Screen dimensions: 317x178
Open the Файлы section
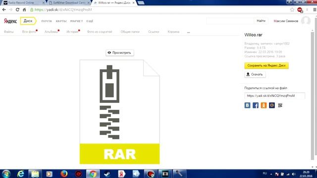click(9, 32)
